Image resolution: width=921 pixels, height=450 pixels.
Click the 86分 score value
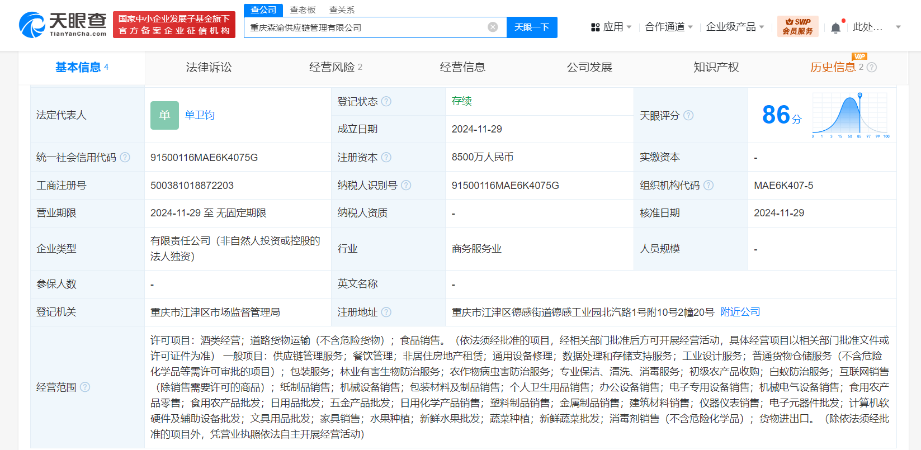tap(781, 115)
